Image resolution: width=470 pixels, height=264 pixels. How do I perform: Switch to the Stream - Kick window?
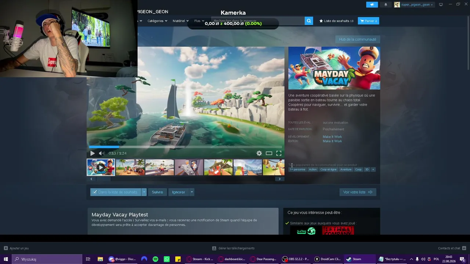click(x=200, y=259)
